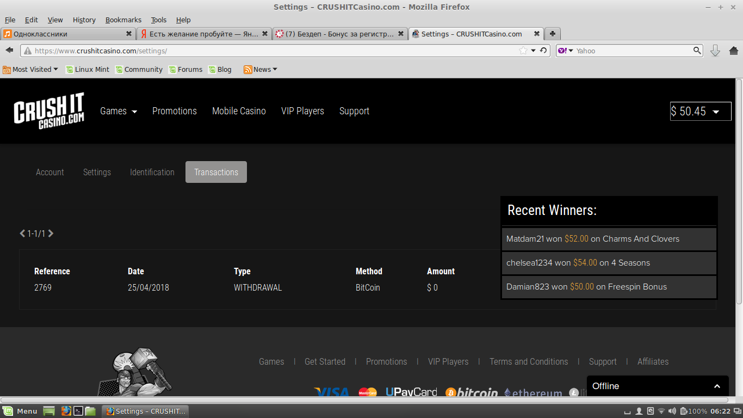Go to previous transactions page arrow
743x418 pixels.
[x=22, y=233]
